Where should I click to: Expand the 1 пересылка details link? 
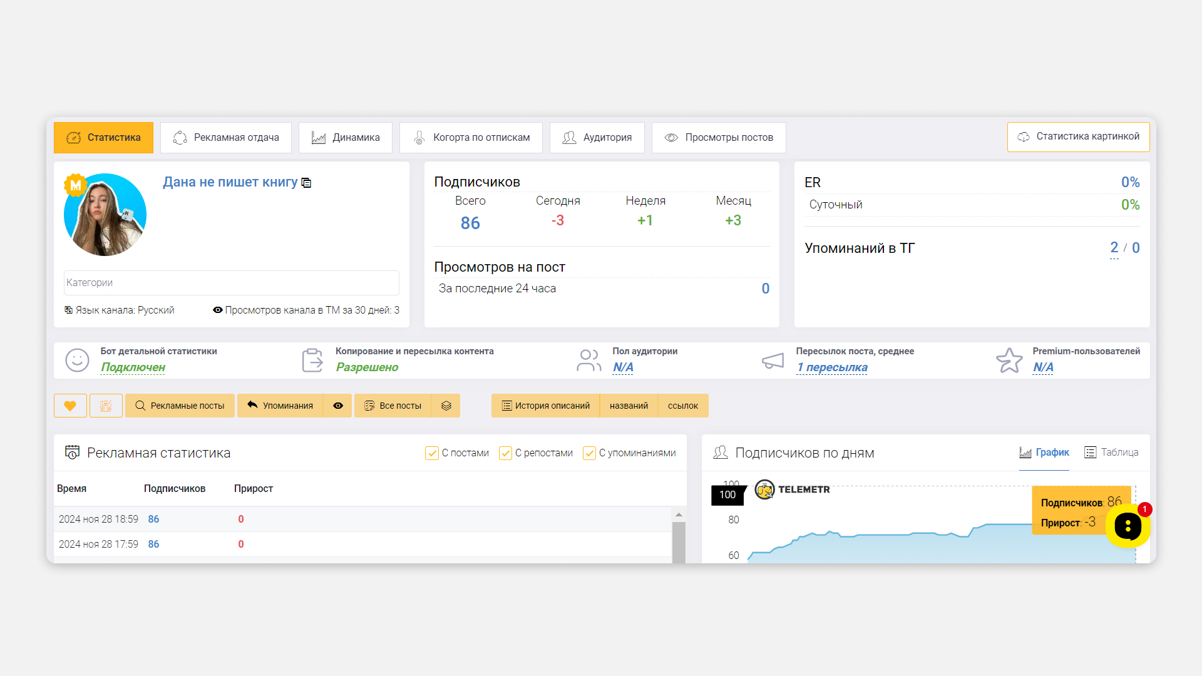point(832,367)
